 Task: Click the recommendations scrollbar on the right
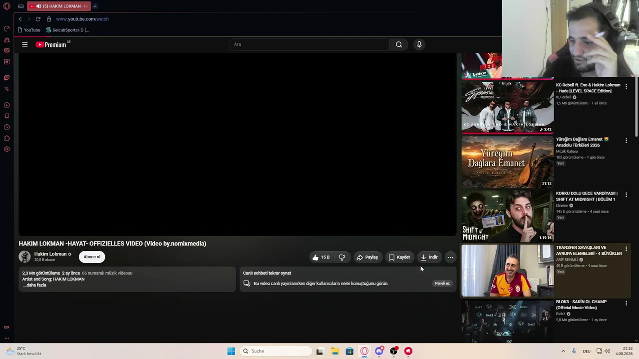point(637,106)
